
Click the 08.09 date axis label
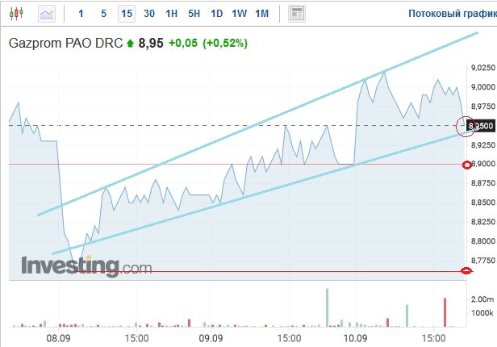[58, 338]
